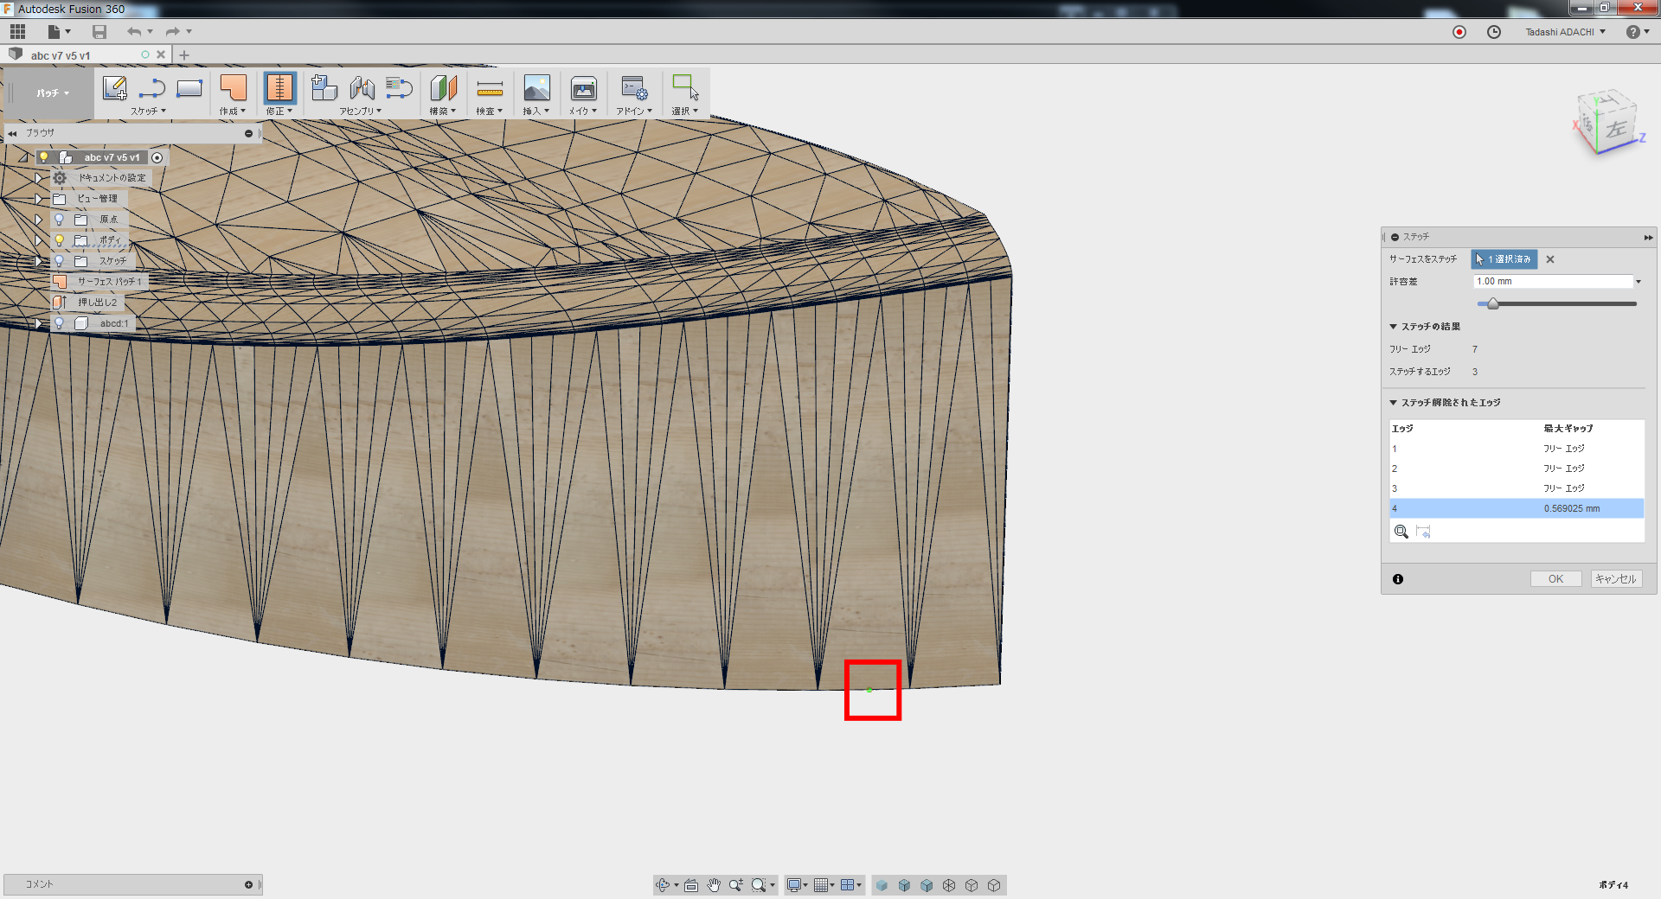Viewport: 1661px width, 899px height.
Task: Toggle visibility bulb of the Bodies folder
Action: (60, 240)
